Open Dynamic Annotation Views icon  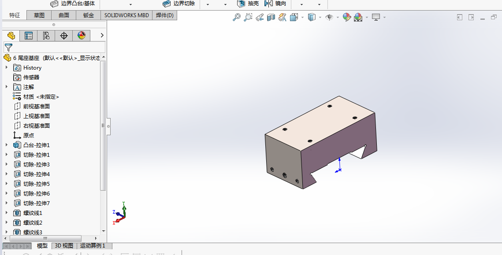click(282, 17)
